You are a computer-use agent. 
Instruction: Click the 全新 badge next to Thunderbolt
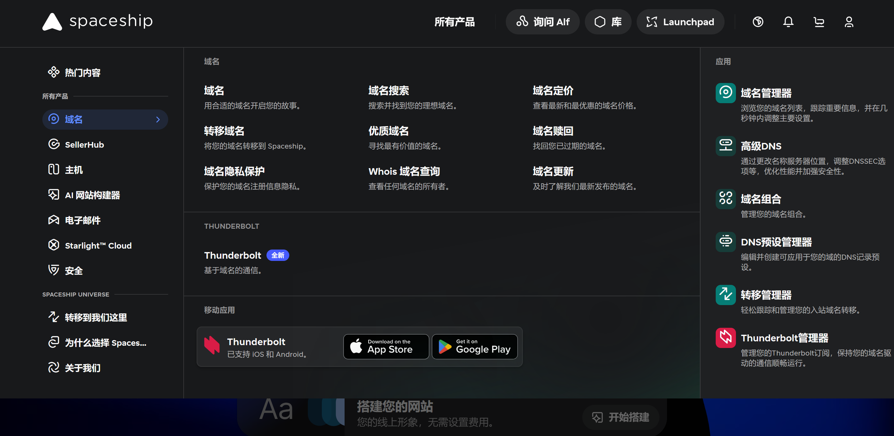pyautogui.click(x=278, y=255)
